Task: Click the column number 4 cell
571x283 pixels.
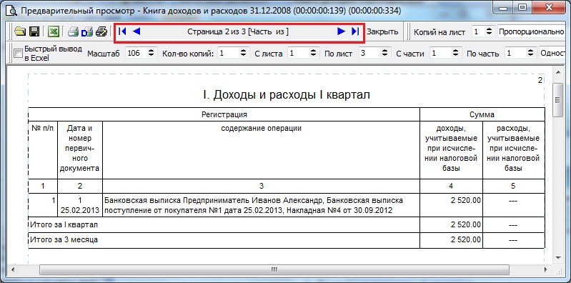Action: [x=451, y=186]
